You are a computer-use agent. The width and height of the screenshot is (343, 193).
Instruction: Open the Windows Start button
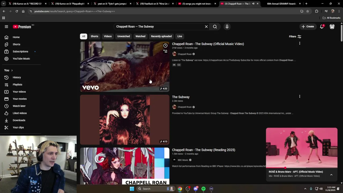(132, 189)
